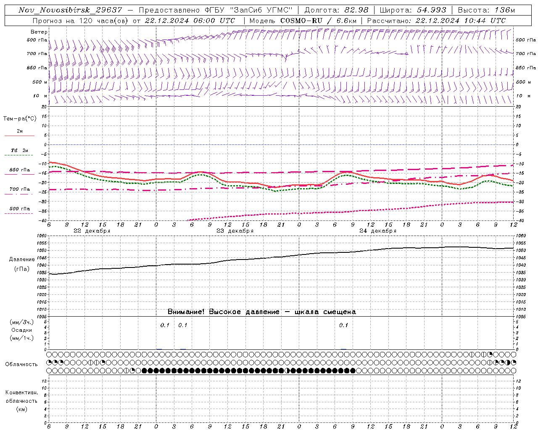
Task: Click the '(мм/1ч.)' precipitation unit label
Action: [x=21, y=338]
